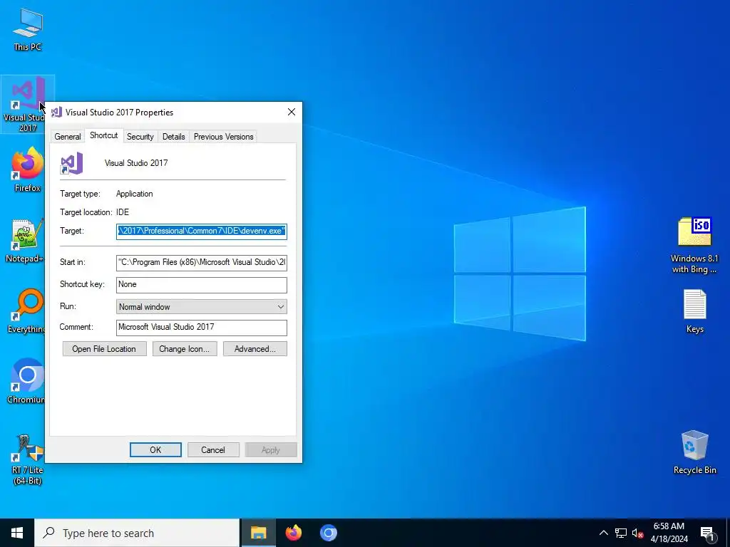This screenshot has width=730, height=547.
Task: Open the muted volume tray icon
Action: (637, 533)
